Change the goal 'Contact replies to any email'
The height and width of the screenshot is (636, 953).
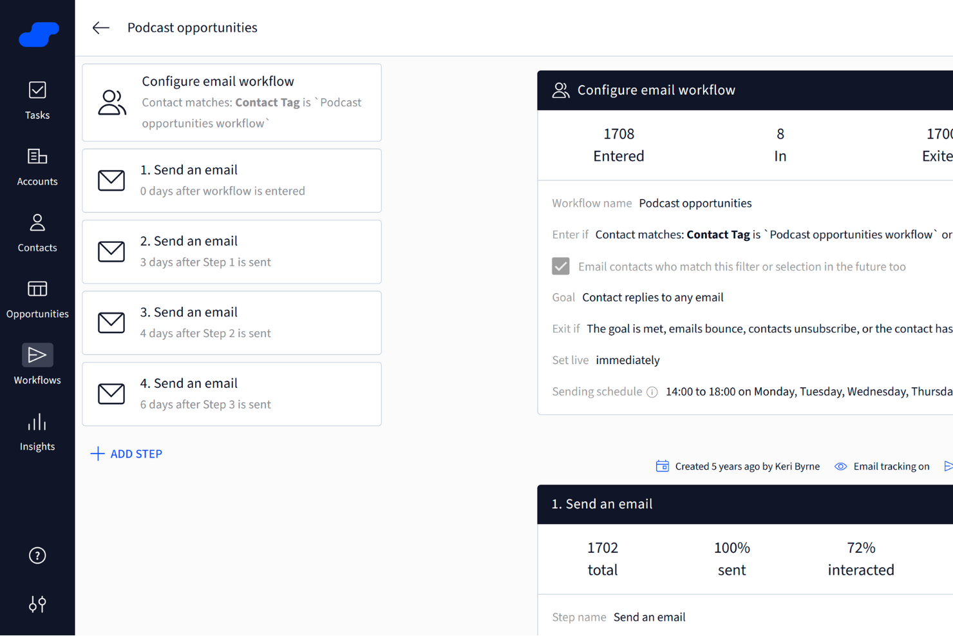[x=652, y=297]
